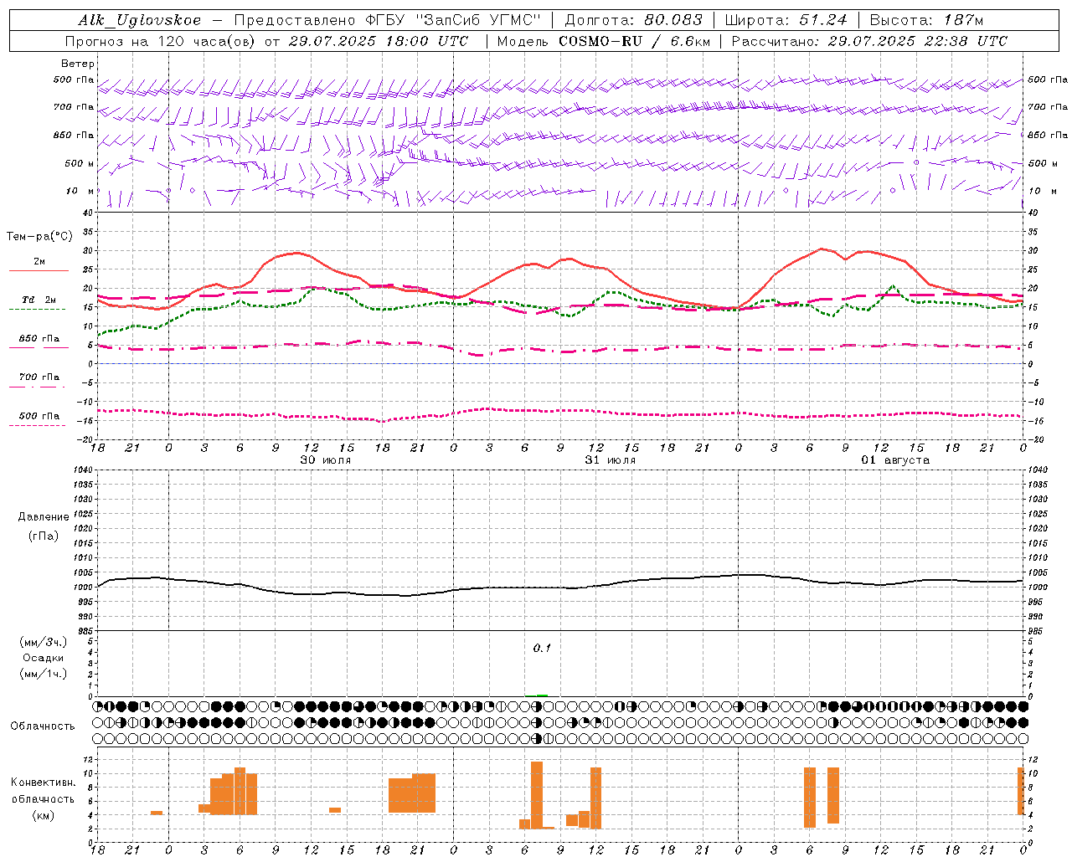Viewport: 1072px width, 857px height.
Task: Select the 30 июля date label
Action: (x=325, y=460)
